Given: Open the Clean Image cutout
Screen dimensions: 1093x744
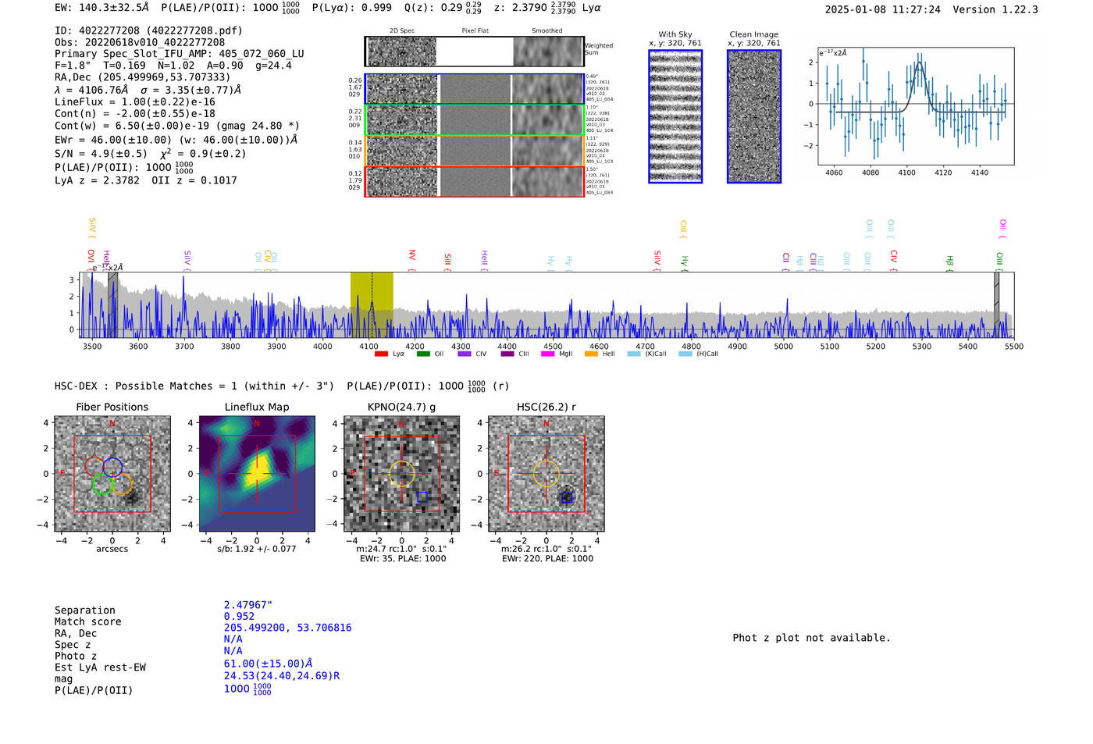Looking at the screenshot, I should click(x=754, y=116).
